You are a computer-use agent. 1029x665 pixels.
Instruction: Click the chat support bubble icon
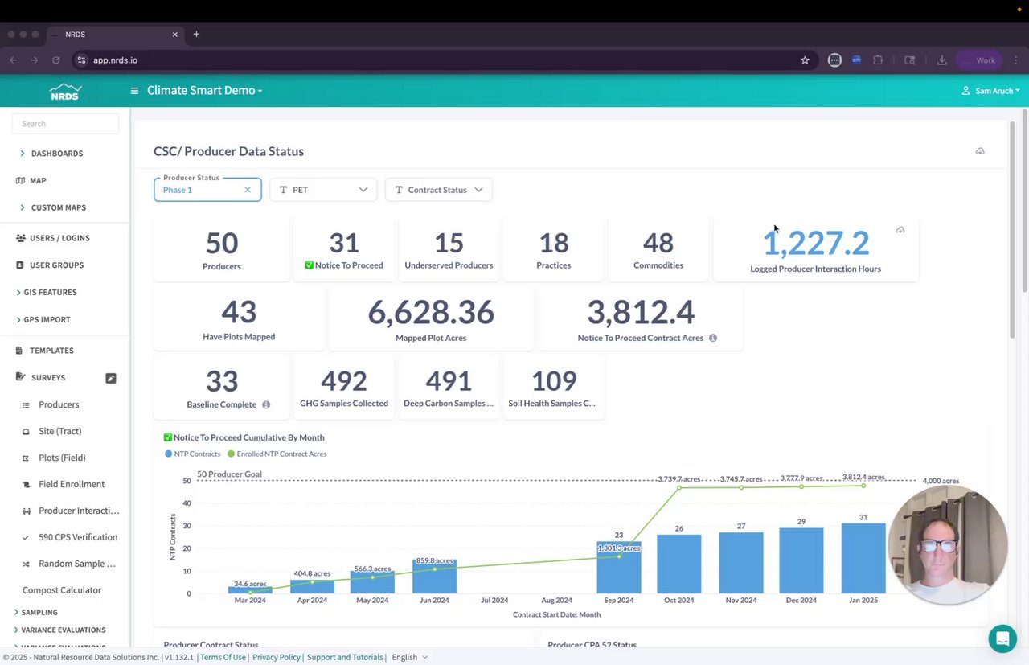[1002, 638]
